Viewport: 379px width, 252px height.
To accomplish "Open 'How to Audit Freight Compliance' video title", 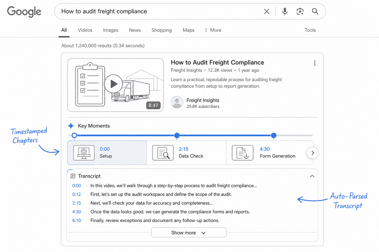I will click(x=217, y=62).
